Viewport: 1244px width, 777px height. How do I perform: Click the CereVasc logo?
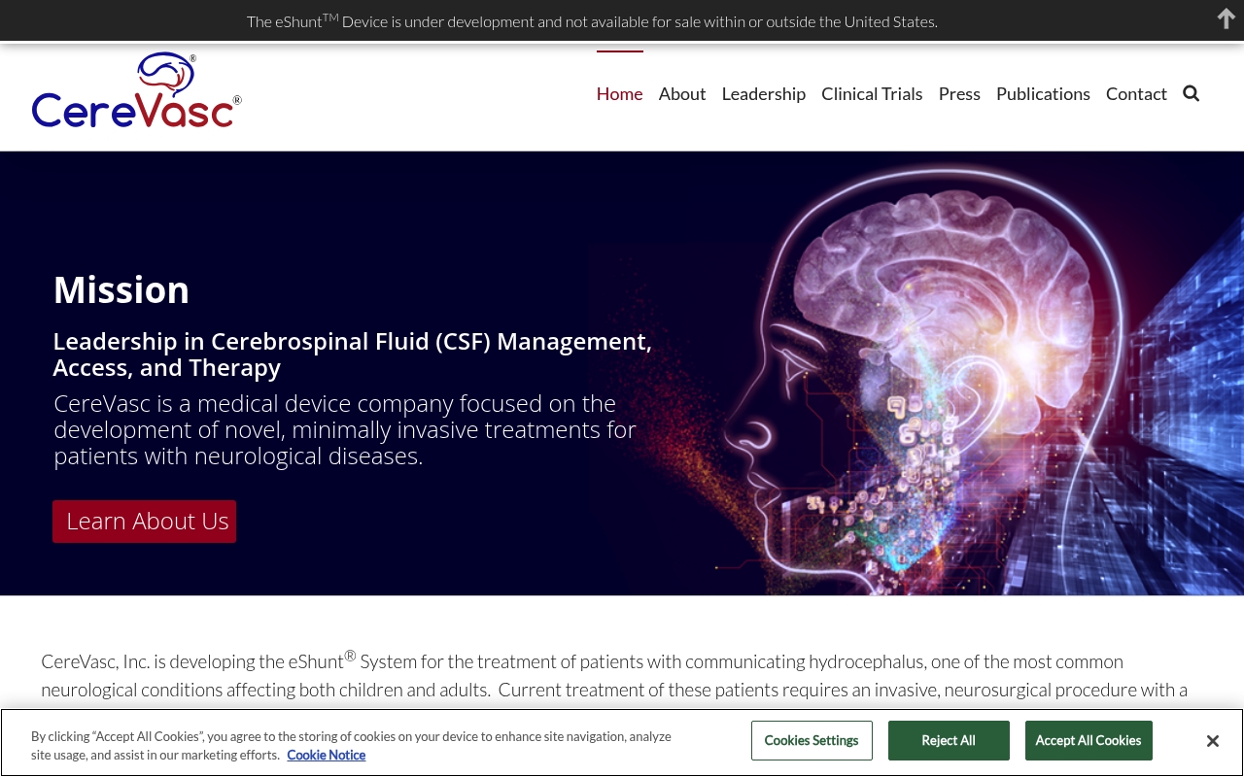click(x=136, y=90)
